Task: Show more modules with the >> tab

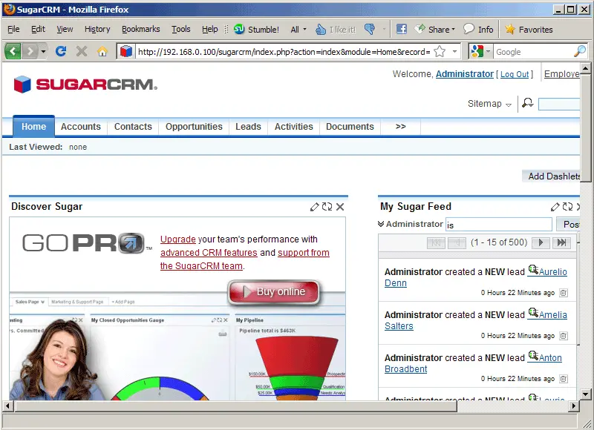Action: [400, 126]
